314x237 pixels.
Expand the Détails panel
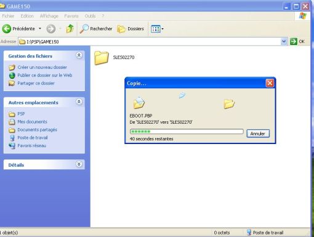click(x=79, y=164)
